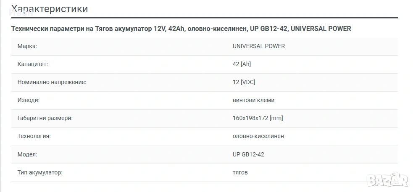Click the Номинално напрежение label
Viewport: 413px width, 192px height.
click(52, 82)
